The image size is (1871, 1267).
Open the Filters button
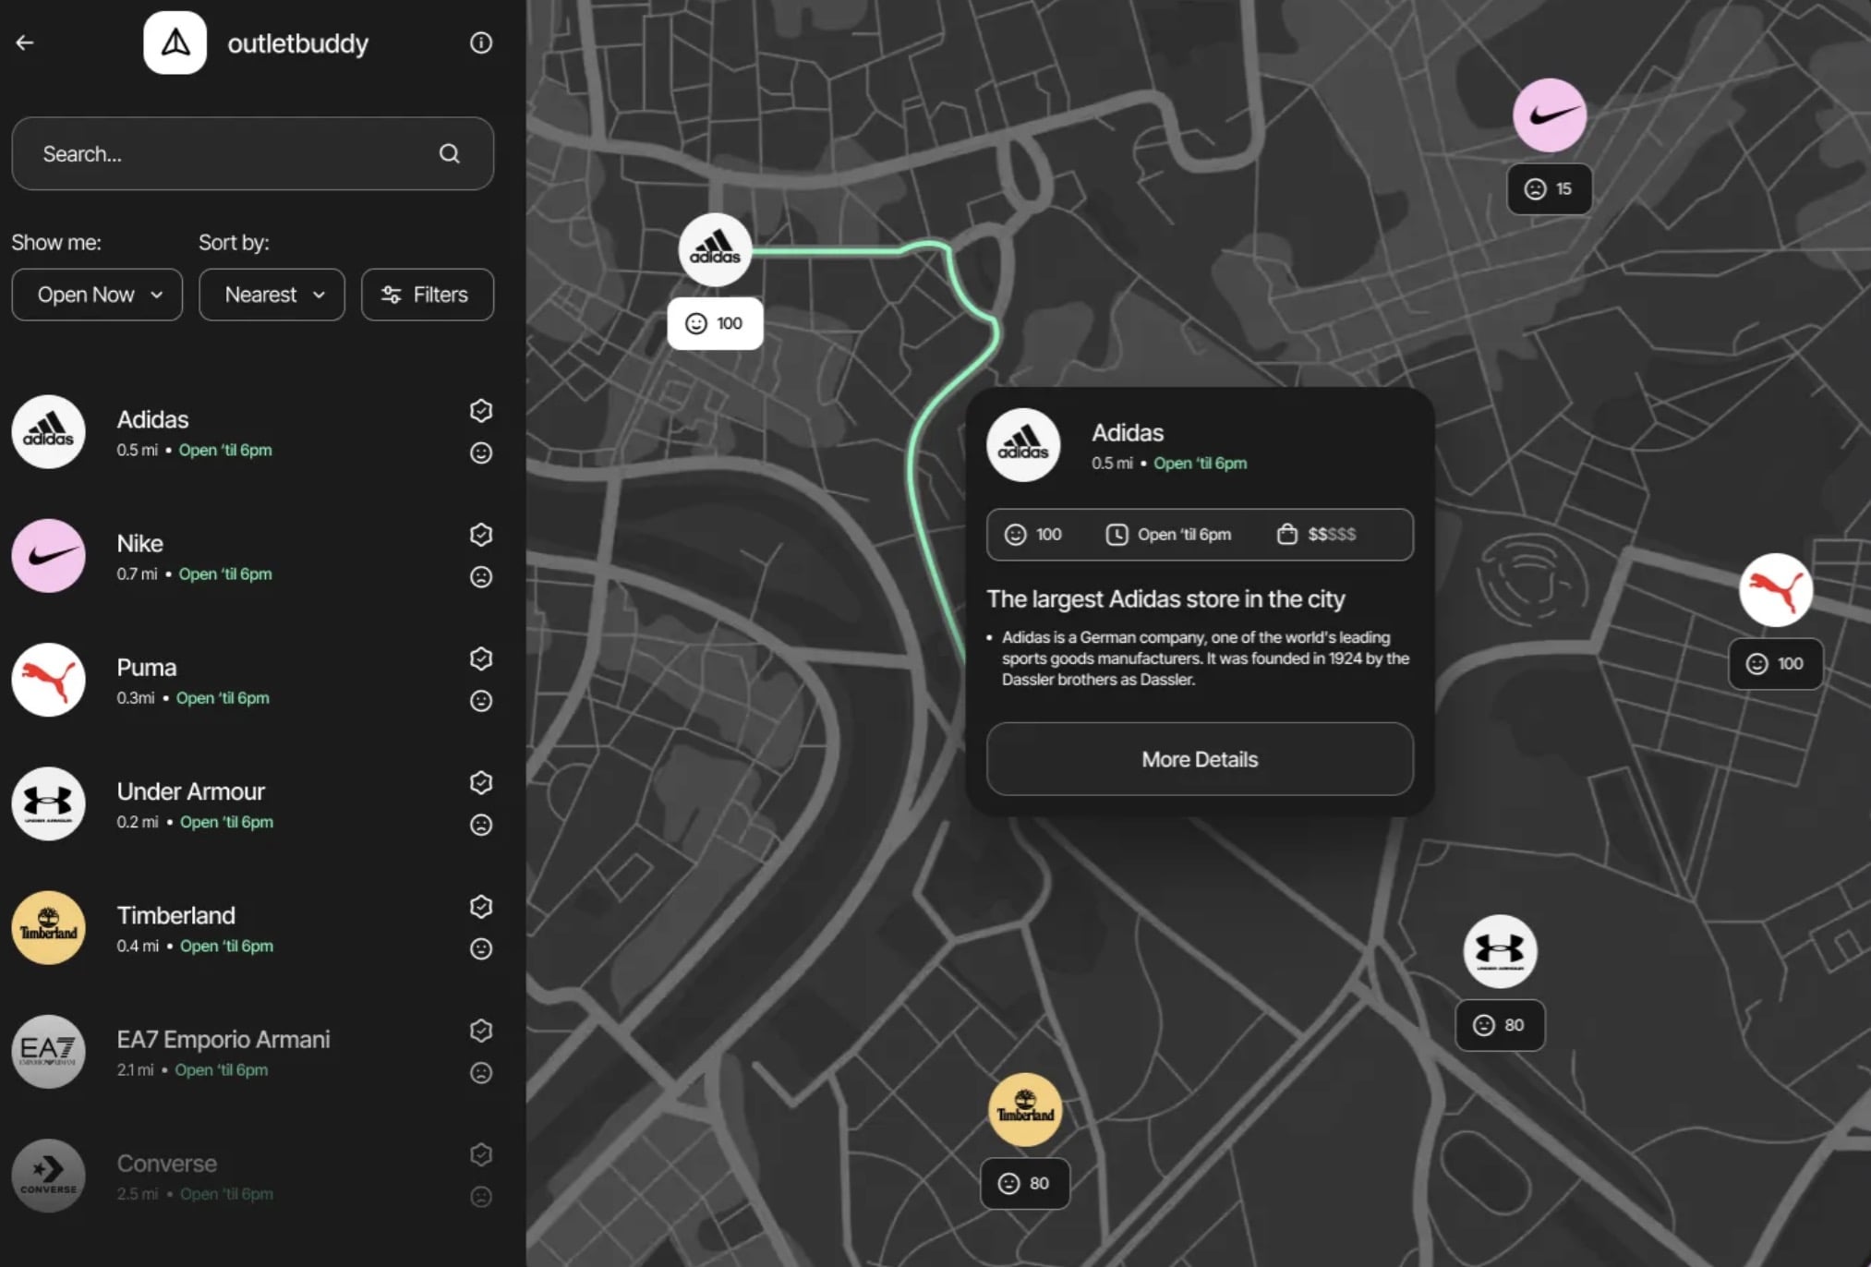(427, 295)
